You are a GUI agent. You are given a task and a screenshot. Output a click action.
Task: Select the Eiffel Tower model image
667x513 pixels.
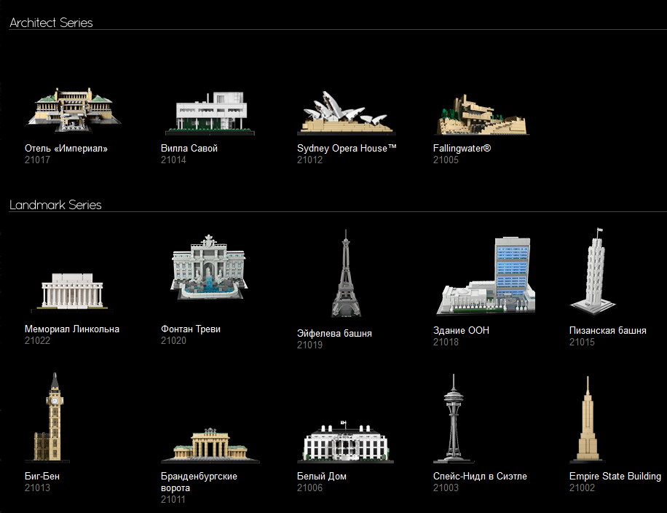click(346, 274)
